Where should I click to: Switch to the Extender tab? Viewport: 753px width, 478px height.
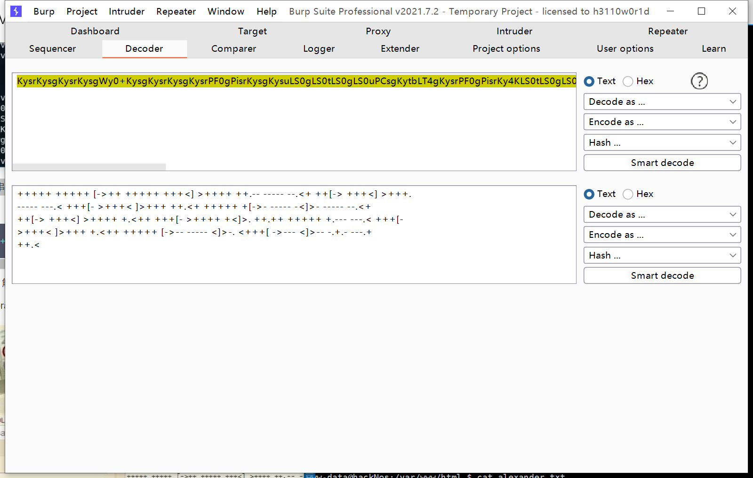coord(400,48)
